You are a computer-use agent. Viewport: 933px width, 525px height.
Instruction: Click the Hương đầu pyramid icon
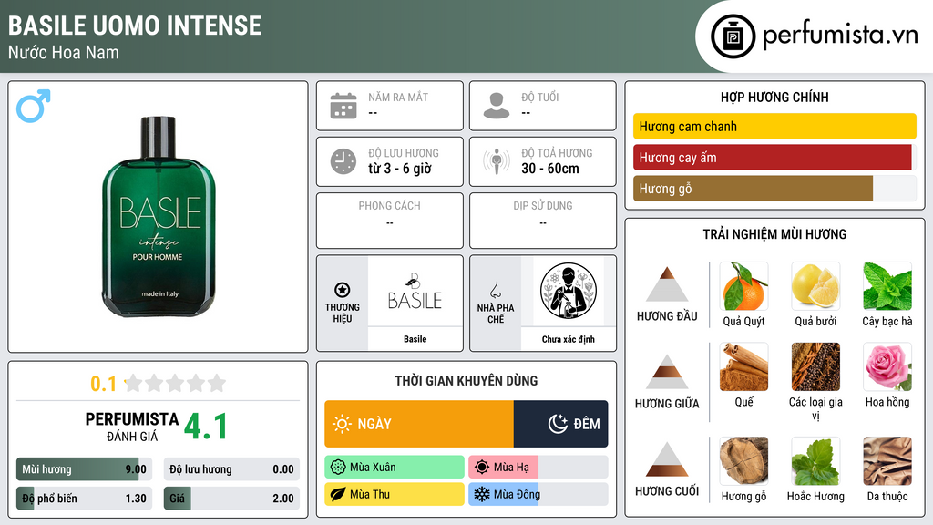[667, 284]
